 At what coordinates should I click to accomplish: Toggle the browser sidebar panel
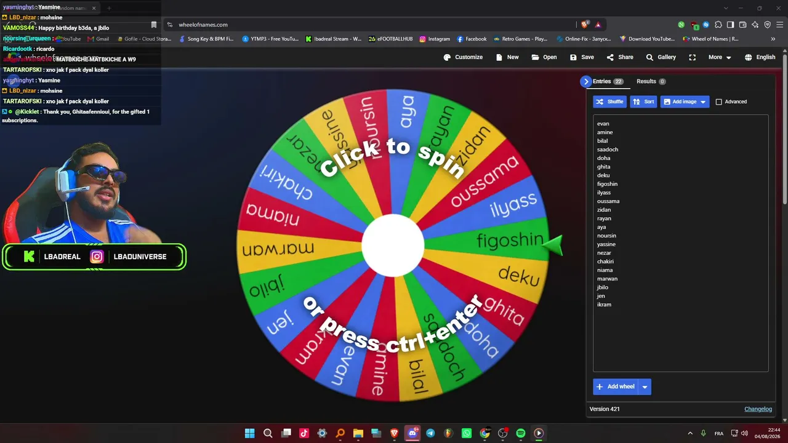tap(730, 25)
